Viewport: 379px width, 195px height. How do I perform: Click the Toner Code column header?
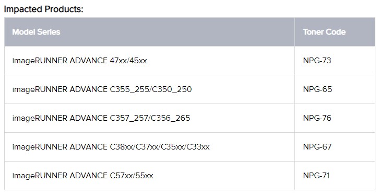(x=324, y=32)
